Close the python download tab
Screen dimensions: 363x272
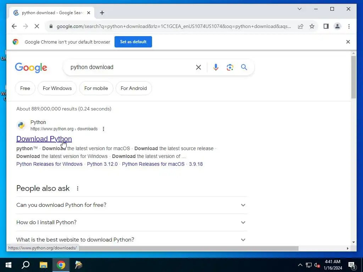[x=88, y=13]
